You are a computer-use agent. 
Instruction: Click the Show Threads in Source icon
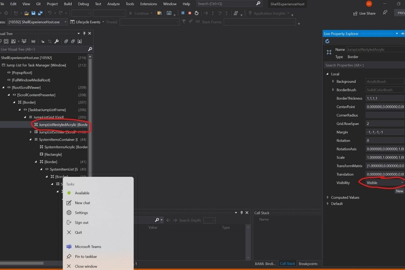click(x=236, y=13)
